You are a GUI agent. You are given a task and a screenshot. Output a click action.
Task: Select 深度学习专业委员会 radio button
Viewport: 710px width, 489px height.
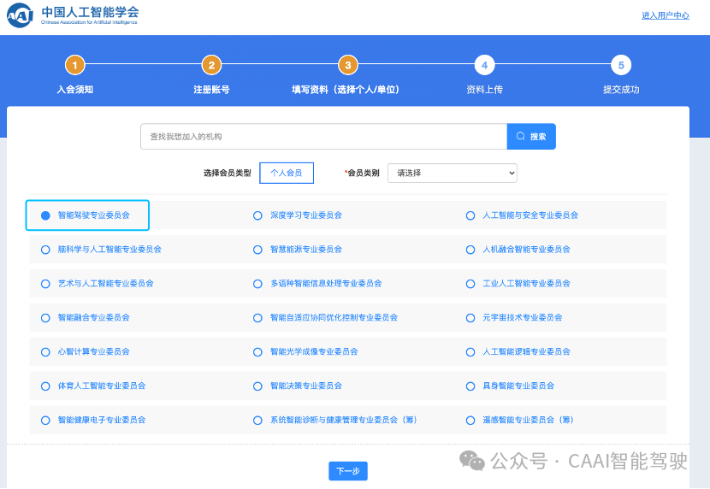point(257,215)
